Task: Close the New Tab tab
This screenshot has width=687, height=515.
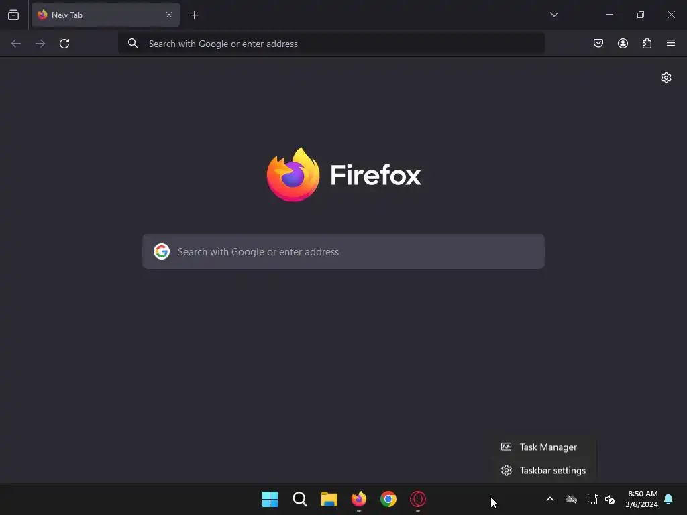Action: click(x=168, y=15)
